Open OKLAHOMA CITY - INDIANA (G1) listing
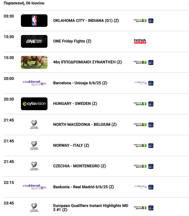The image size is (189, 216). tap(86, 21)
